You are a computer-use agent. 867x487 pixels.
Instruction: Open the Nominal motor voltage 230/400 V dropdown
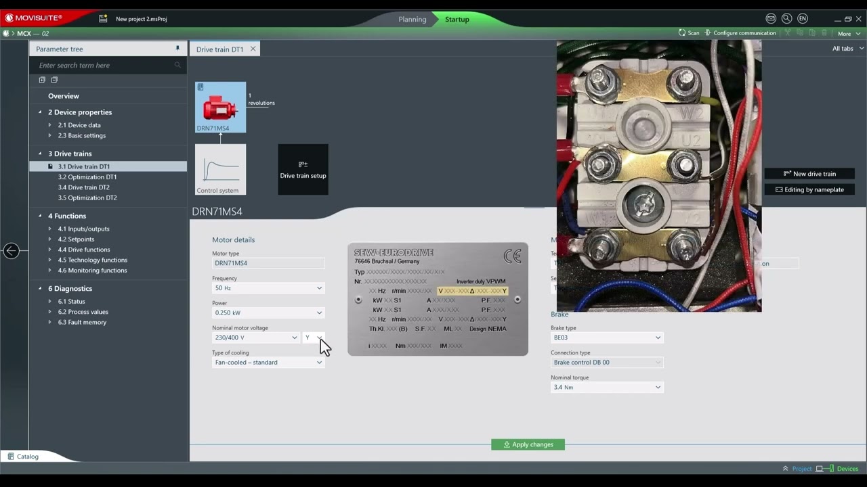(256, 338)
